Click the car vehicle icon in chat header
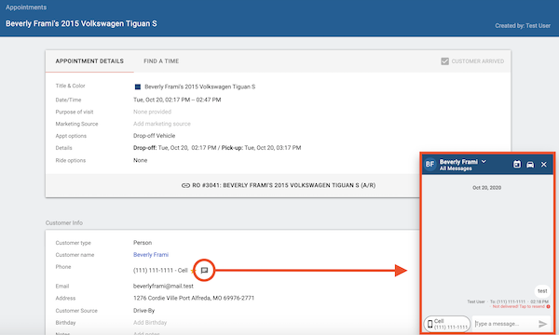This screenshot has width=559, height=335. click(530, 165)
